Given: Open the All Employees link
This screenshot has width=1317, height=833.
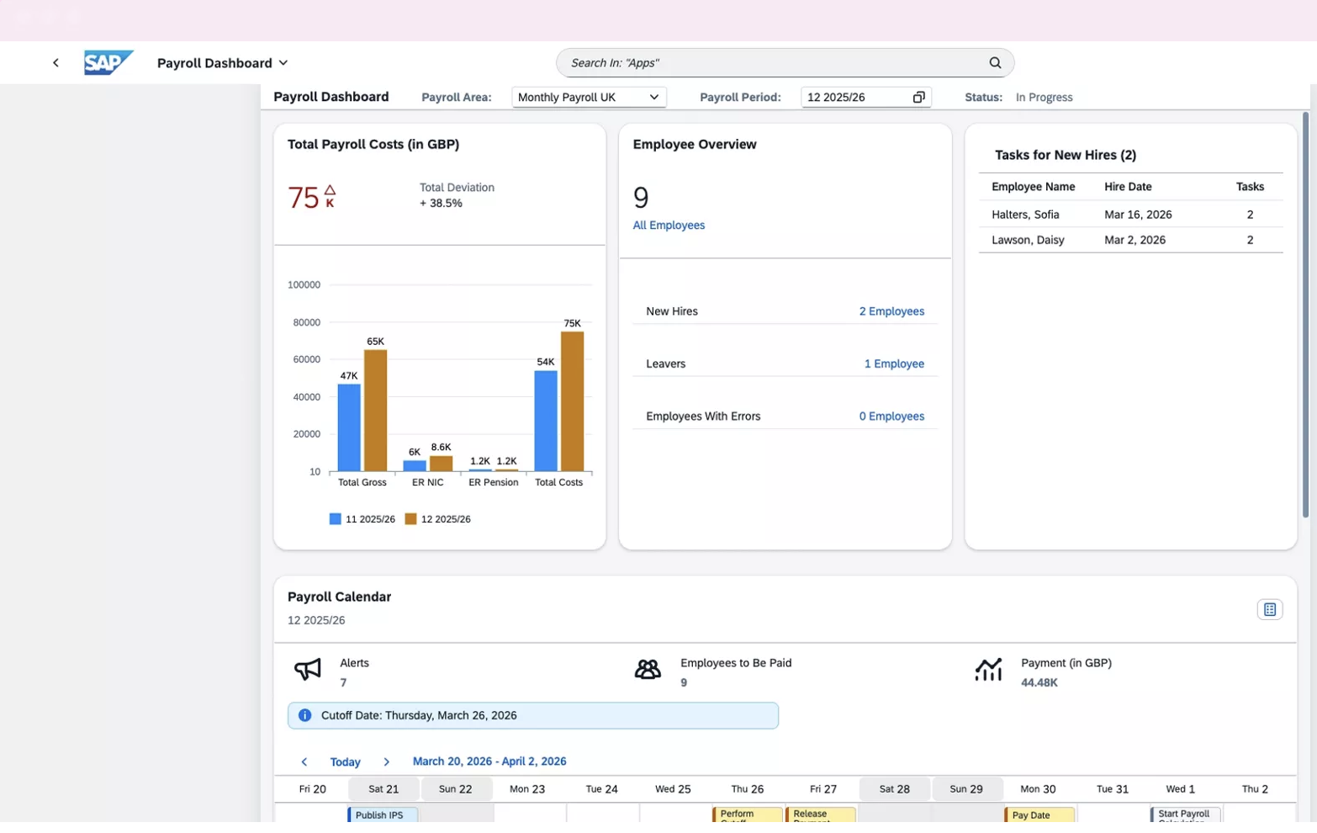Looking at the screenshot, I should (669, 225).
